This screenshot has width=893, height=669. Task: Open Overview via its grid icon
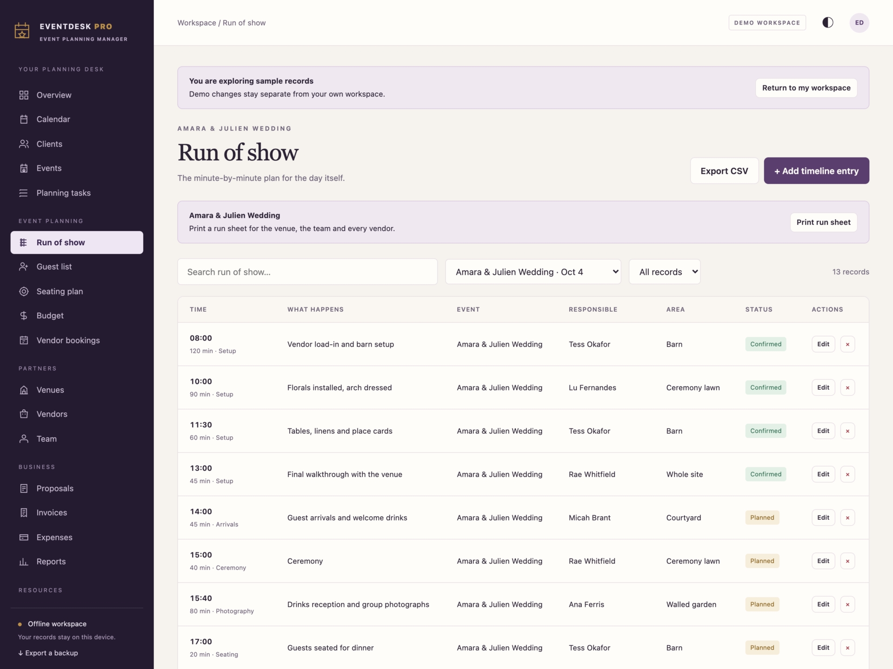coord(24,95)
